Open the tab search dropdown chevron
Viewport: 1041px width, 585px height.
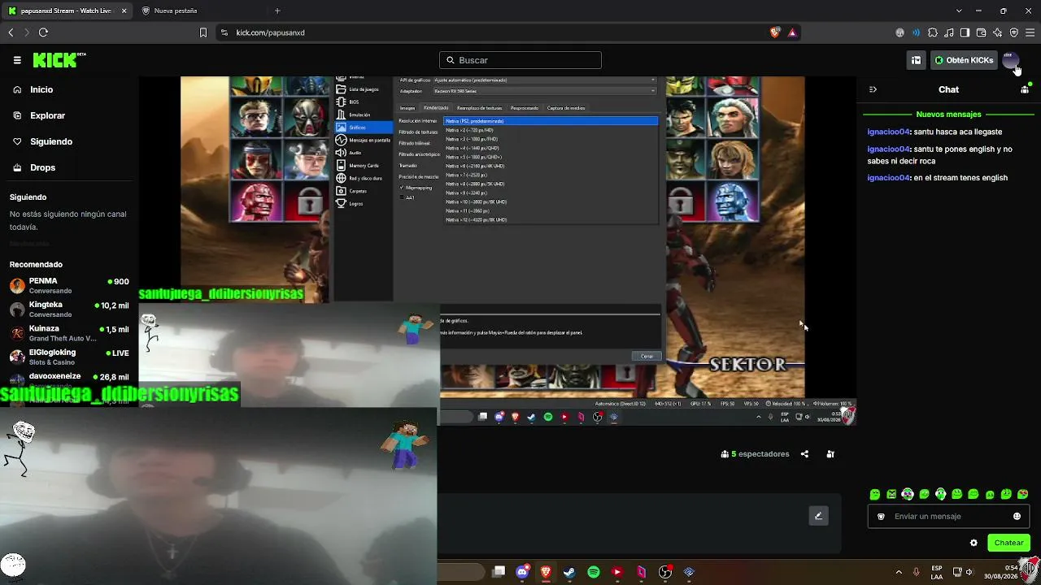coord(959,11)
